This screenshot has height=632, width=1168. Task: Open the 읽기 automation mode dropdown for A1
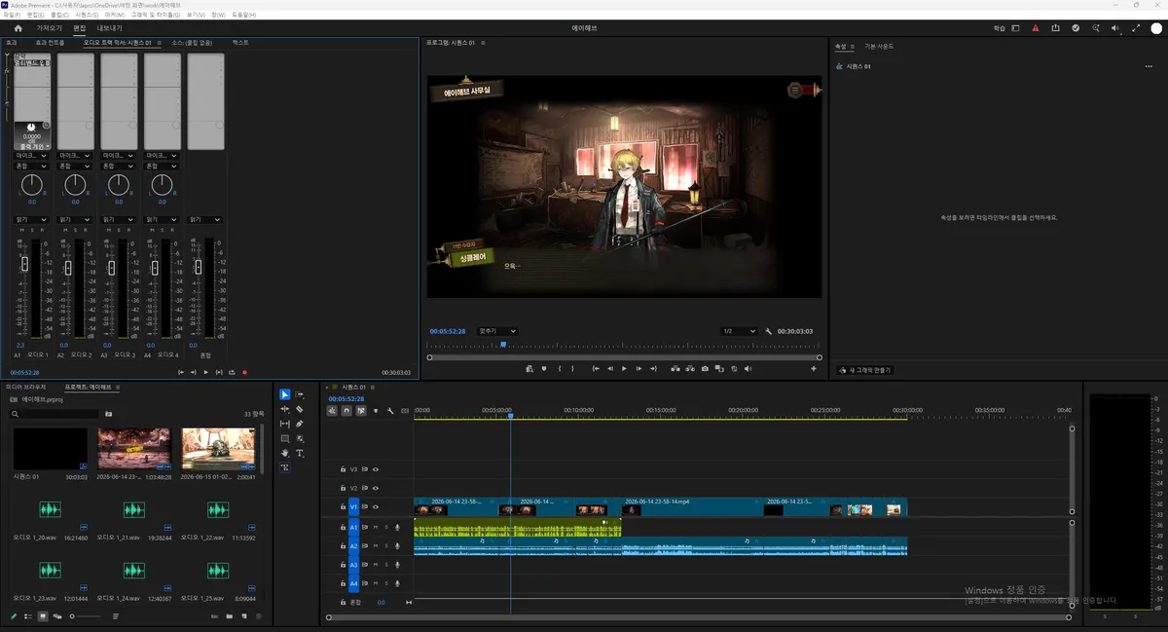(x=31, y=219)
